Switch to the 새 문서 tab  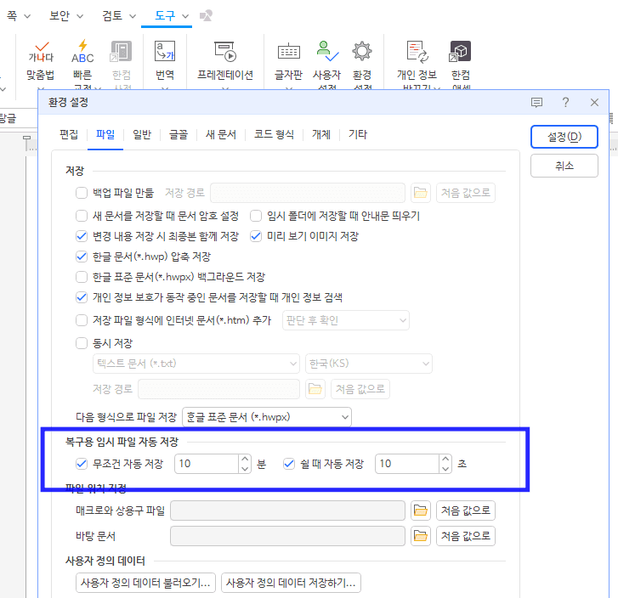click(221, 135)
